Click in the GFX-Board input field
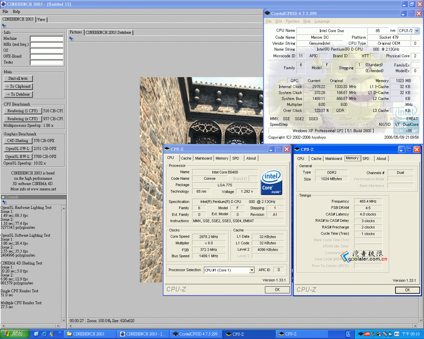This screenshot has height=339, width=424. (47, 57)
